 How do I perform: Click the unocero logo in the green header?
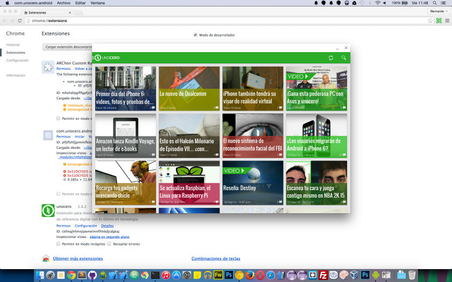pos(107,58)
